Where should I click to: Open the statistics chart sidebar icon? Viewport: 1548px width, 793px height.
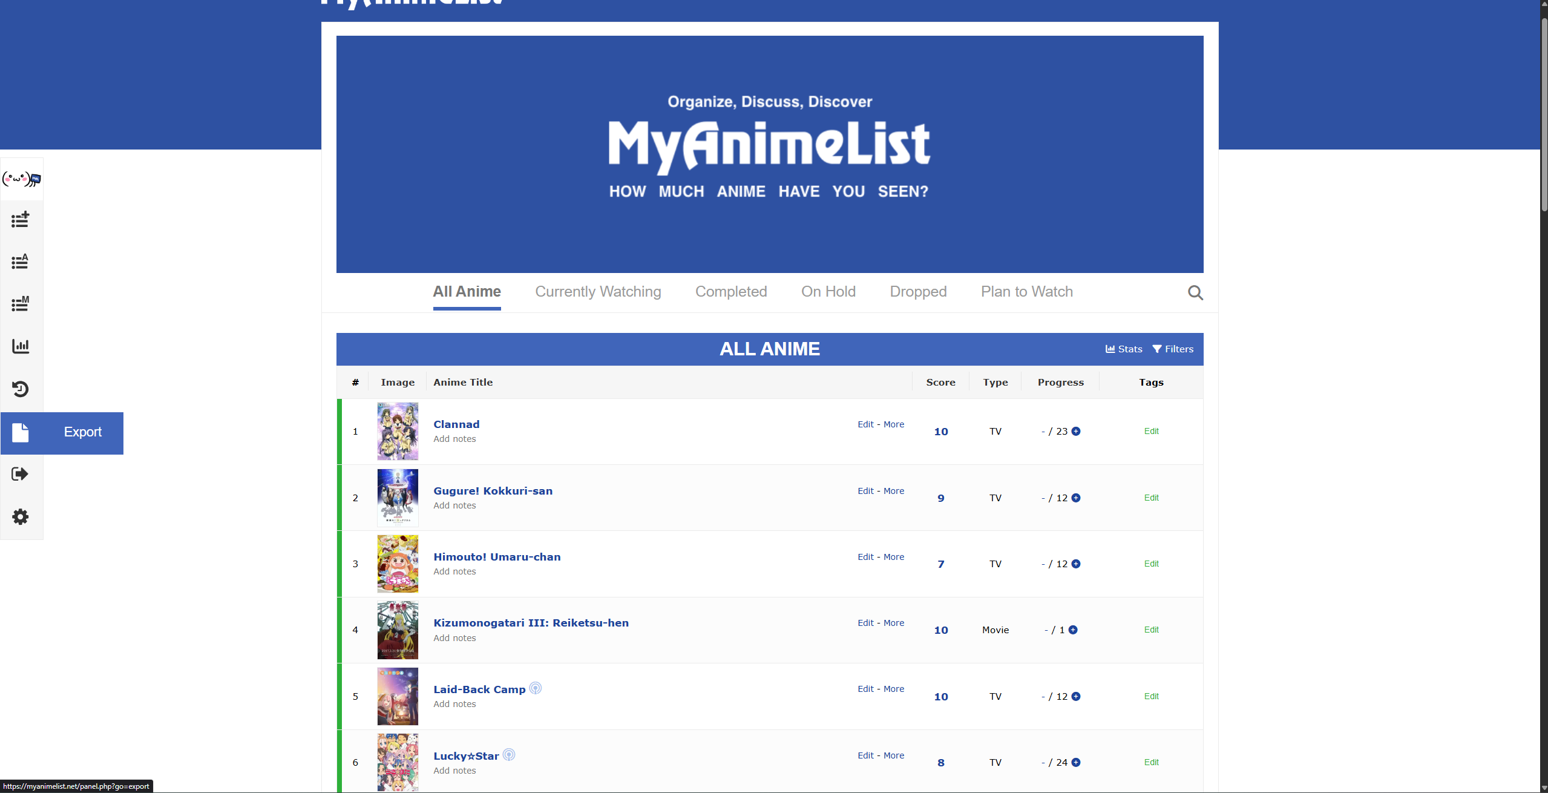tap(21, 346)
